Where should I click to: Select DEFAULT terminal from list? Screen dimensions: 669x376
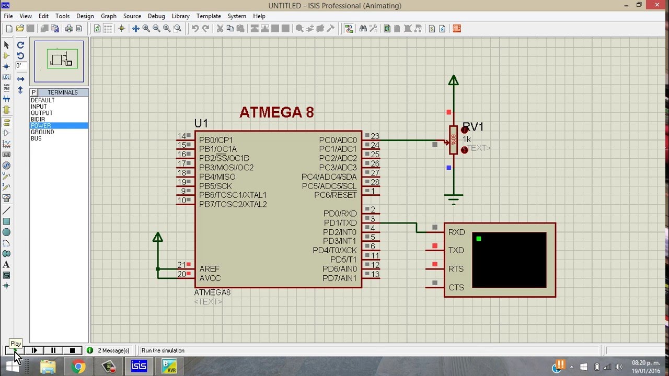(59, 100)
